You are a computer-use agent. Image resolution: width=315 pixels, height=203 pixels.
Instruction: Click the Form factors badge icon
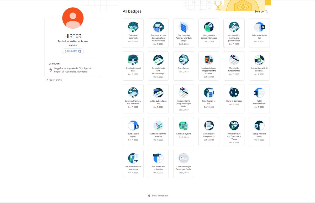pos(183,60)
